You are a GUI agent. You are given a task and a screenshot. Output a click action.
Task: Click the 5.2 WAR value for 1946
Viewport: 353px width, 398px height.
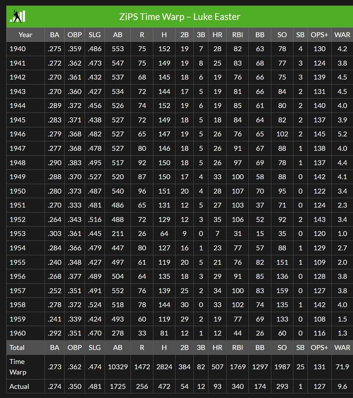click(342, 134)
